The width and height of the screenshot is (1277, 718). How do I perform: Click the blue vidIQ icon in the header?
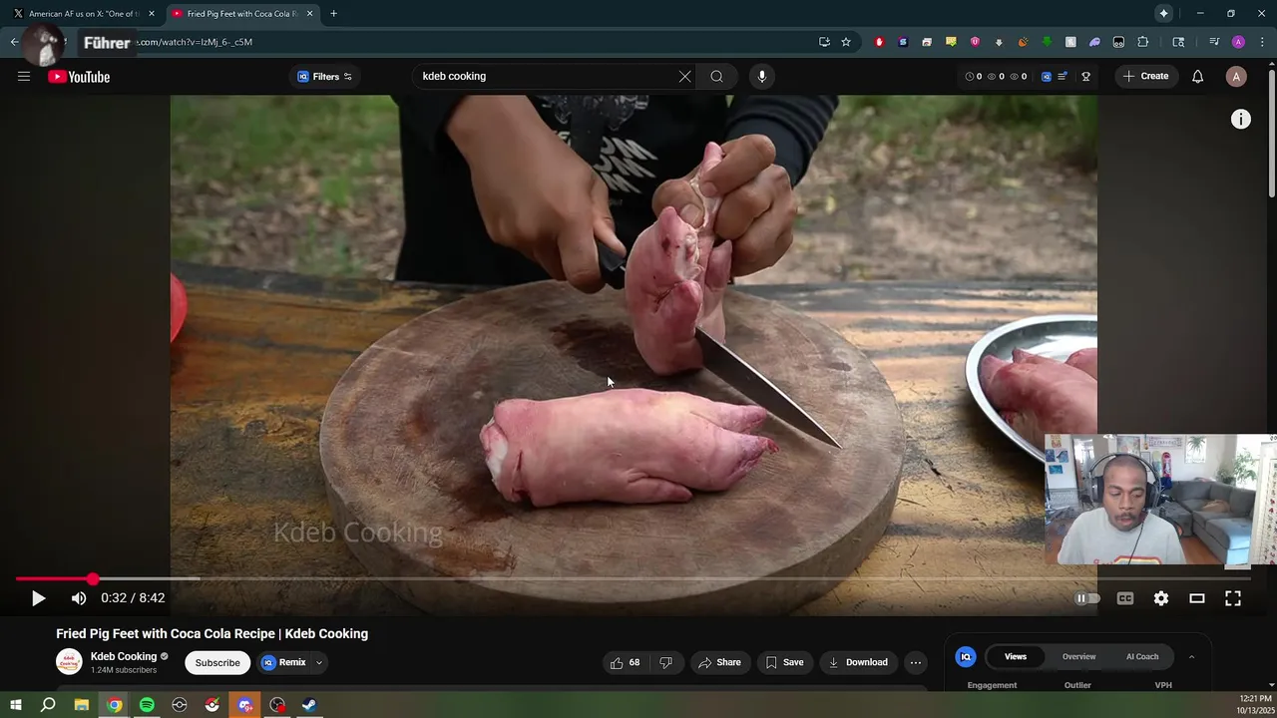(1046, 77)
